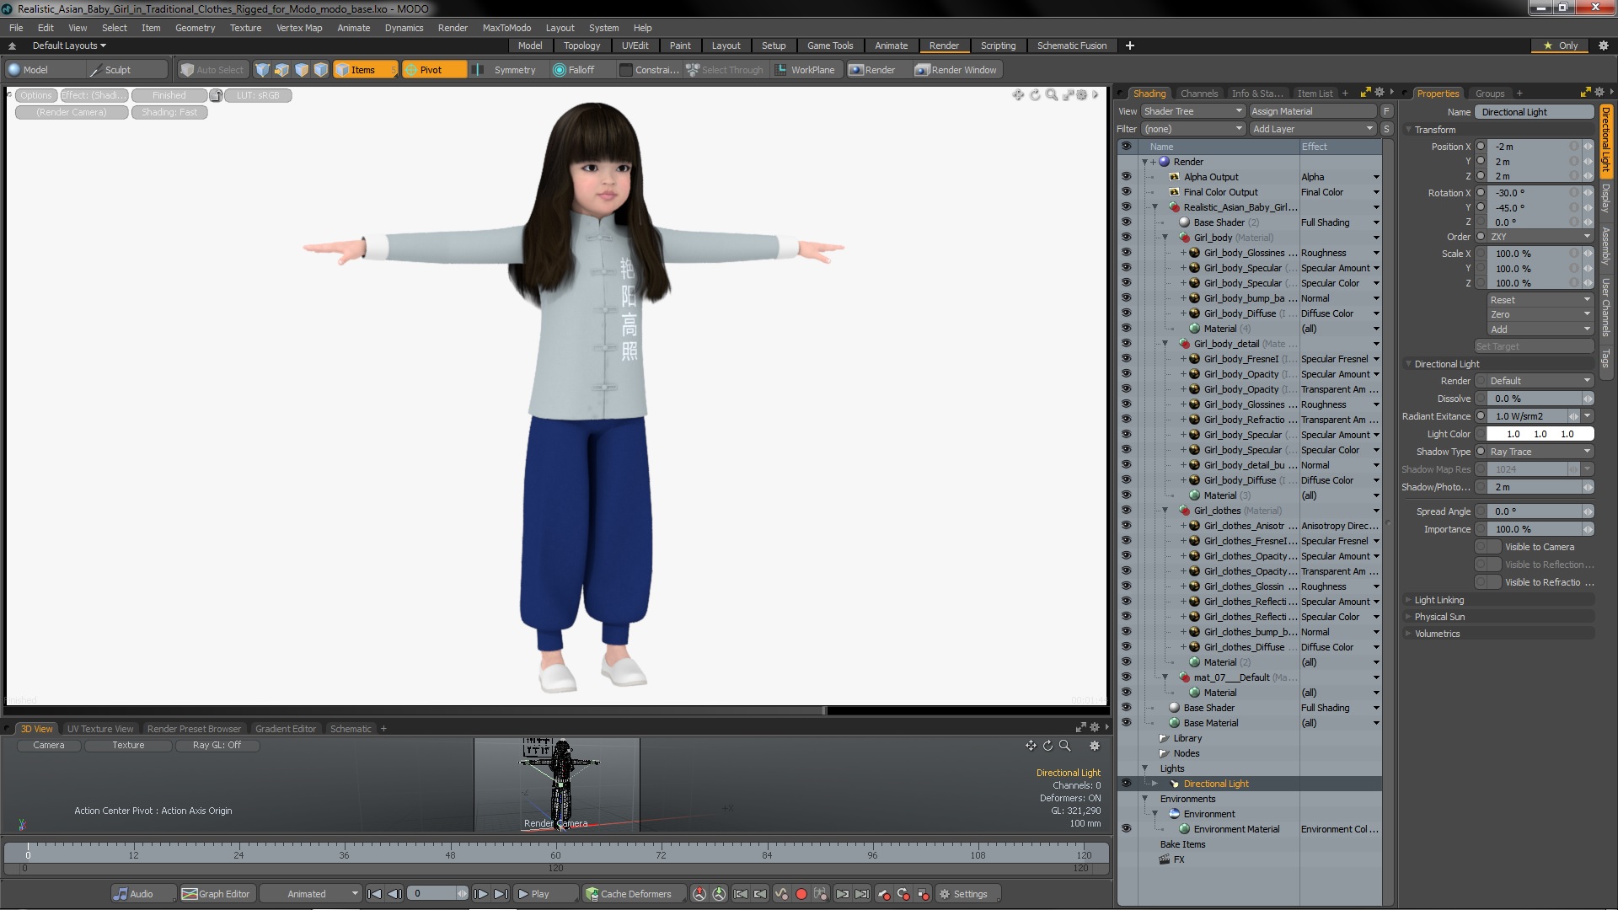Click render view Options button
1618x910 pixels.
[36, 95]
